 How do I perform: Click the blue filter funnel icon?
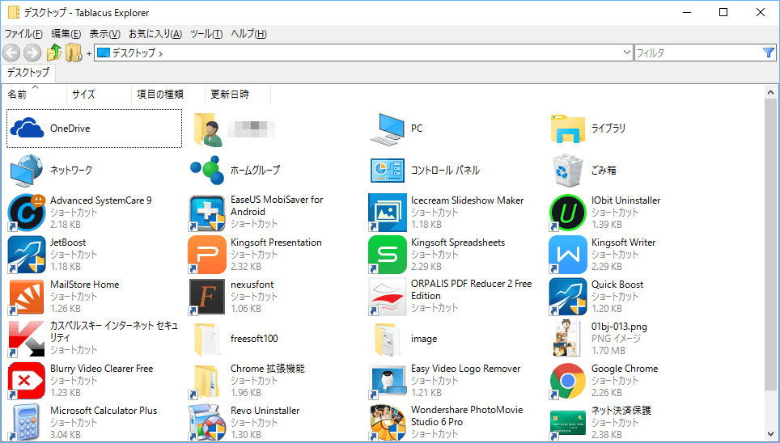[768, 53]
